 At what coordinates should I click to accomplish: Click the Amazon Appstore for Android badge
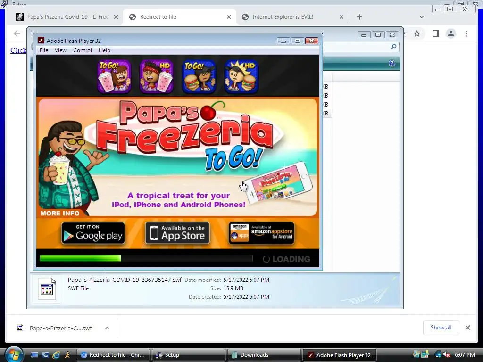pos(261,233)
